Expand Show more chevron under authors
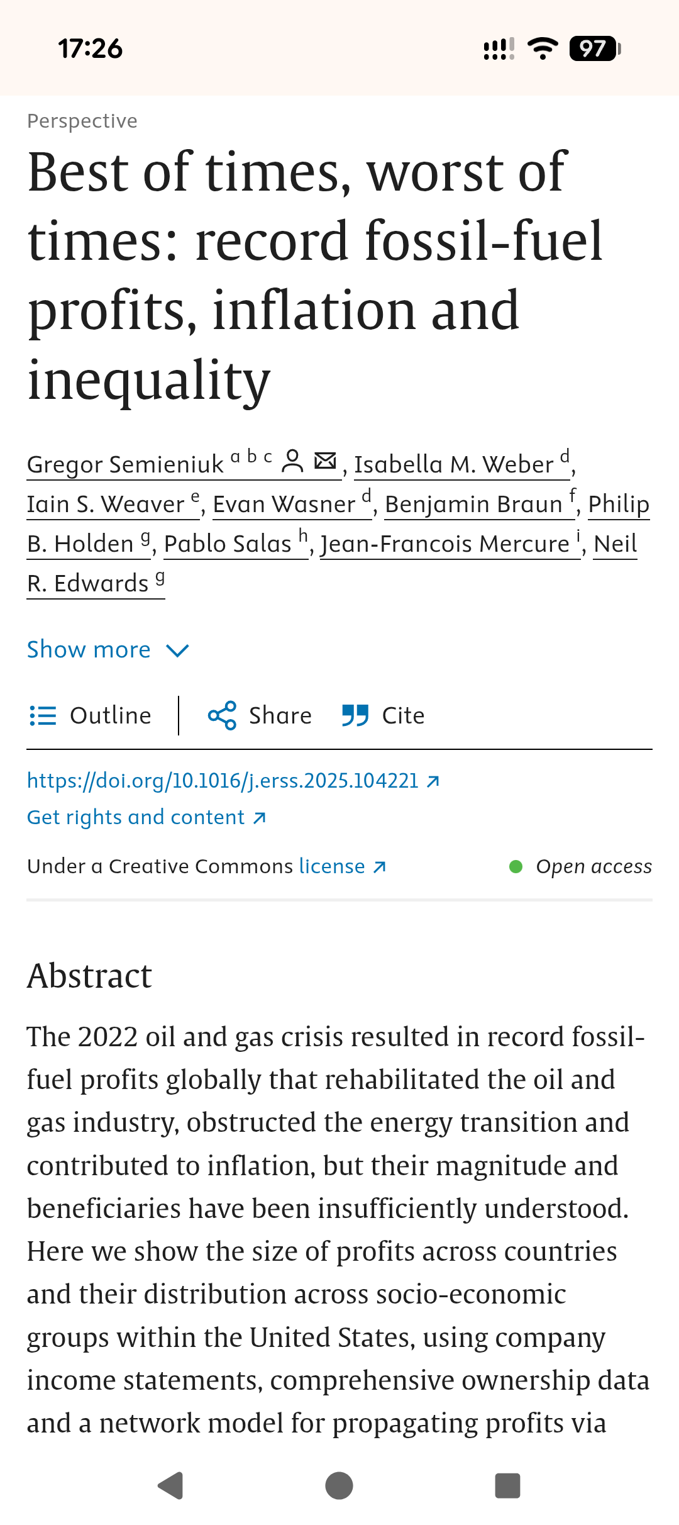The height and width of the screenshot is (1525, 679). [x=177, y=650]
